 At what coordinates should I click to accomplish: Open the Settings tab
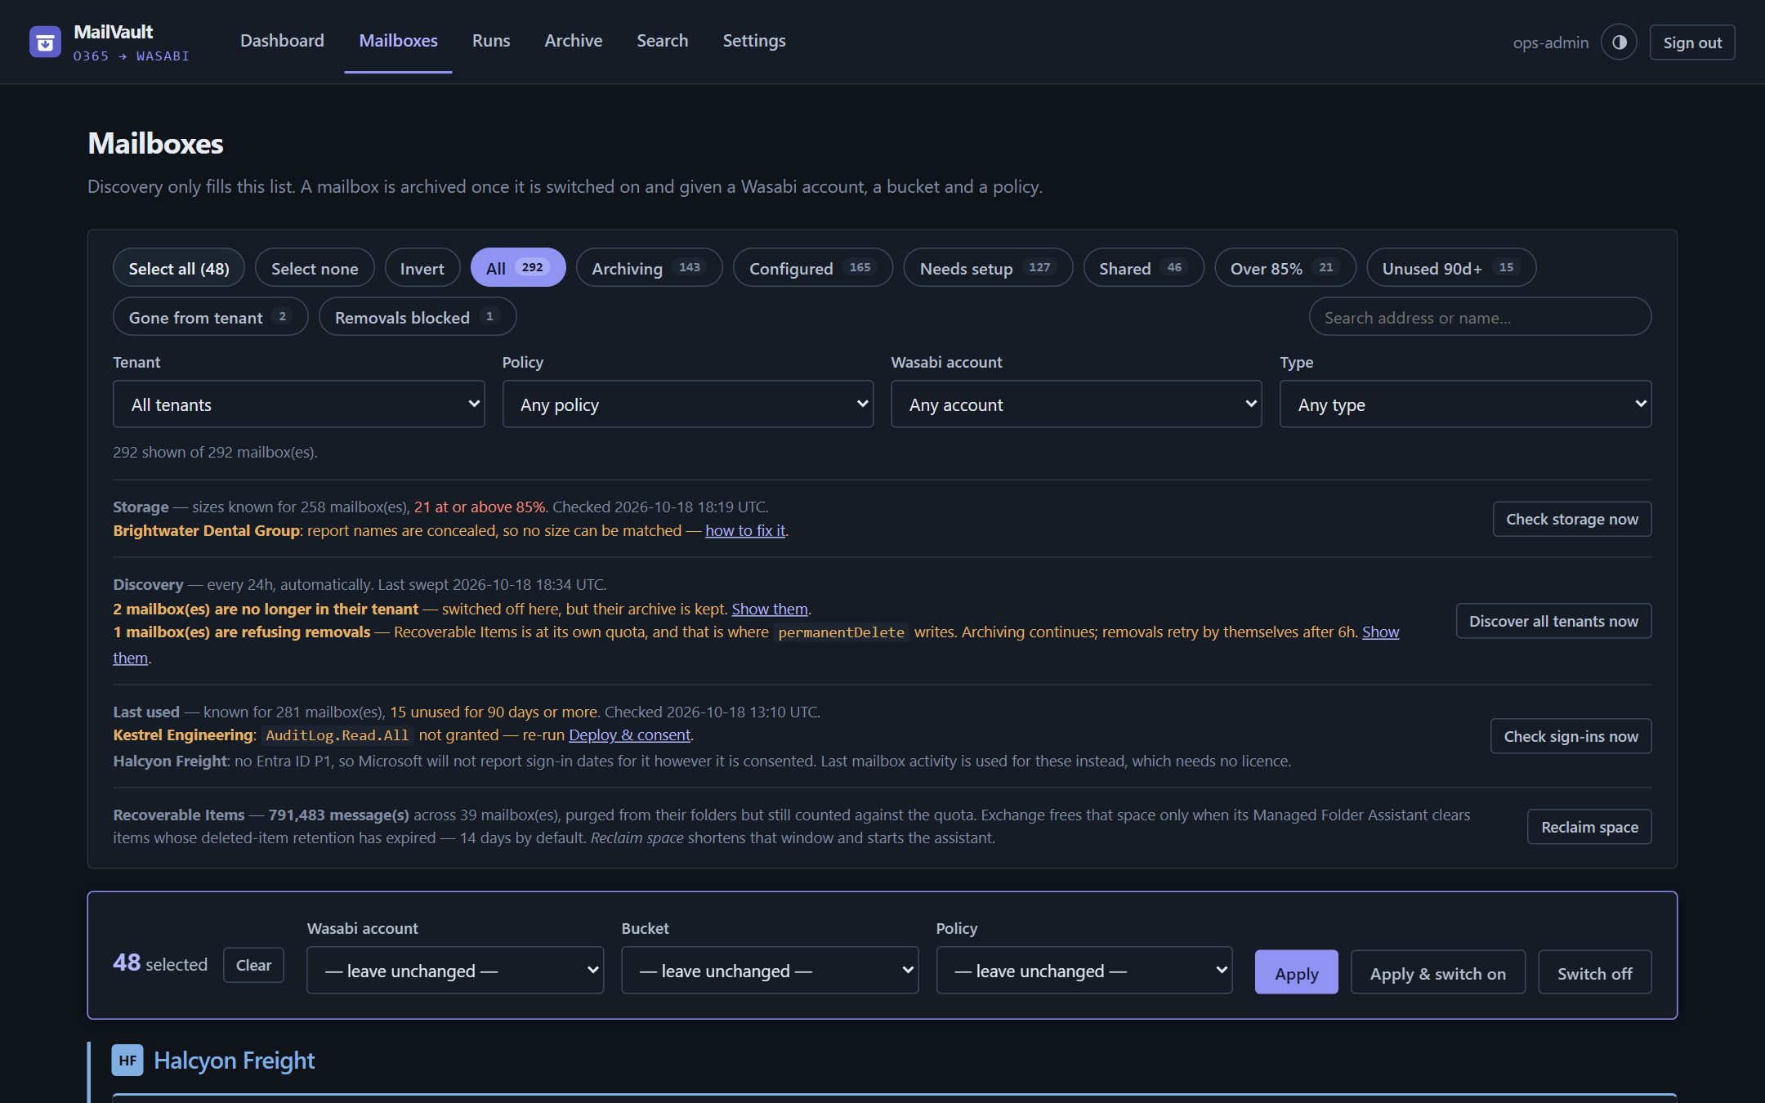click(754, 41)
